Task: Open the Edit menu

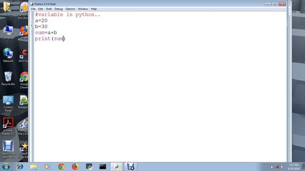Action: pos(41,9)
